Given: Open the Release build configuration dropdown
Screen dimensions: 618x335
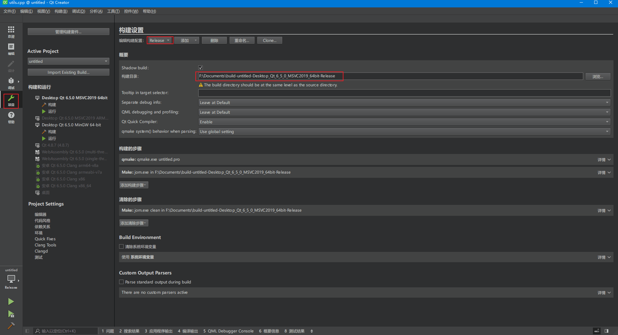Looking at the screenshot, I should coord(160,40).
